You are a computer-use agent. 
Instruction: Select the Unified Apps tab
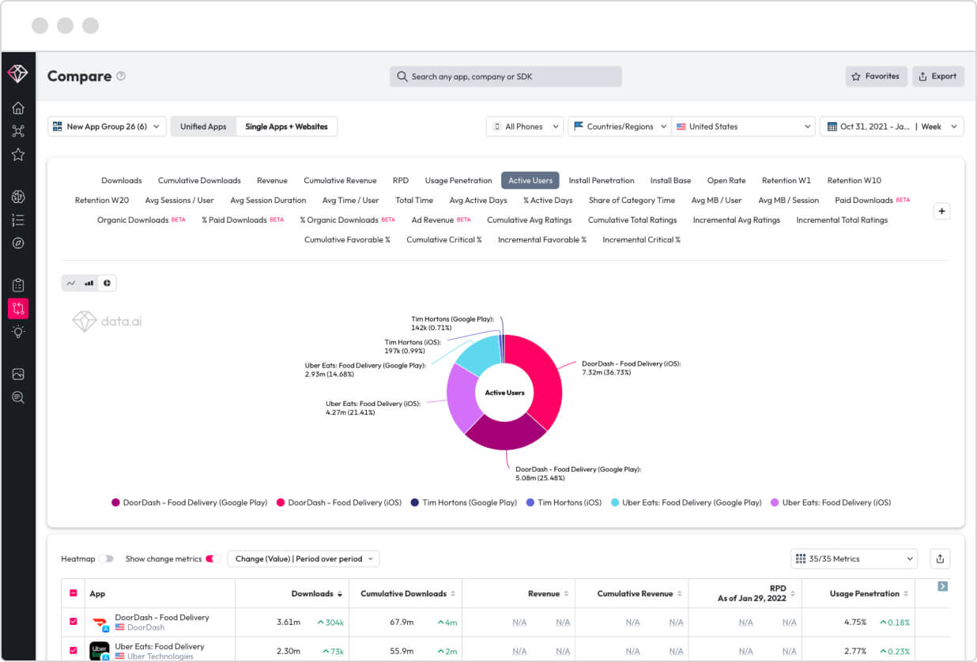tap(203, 126)
